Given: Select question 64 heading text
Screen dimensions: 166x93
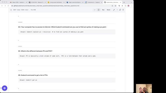Looking at the screenshot, I should coord(62,27).
